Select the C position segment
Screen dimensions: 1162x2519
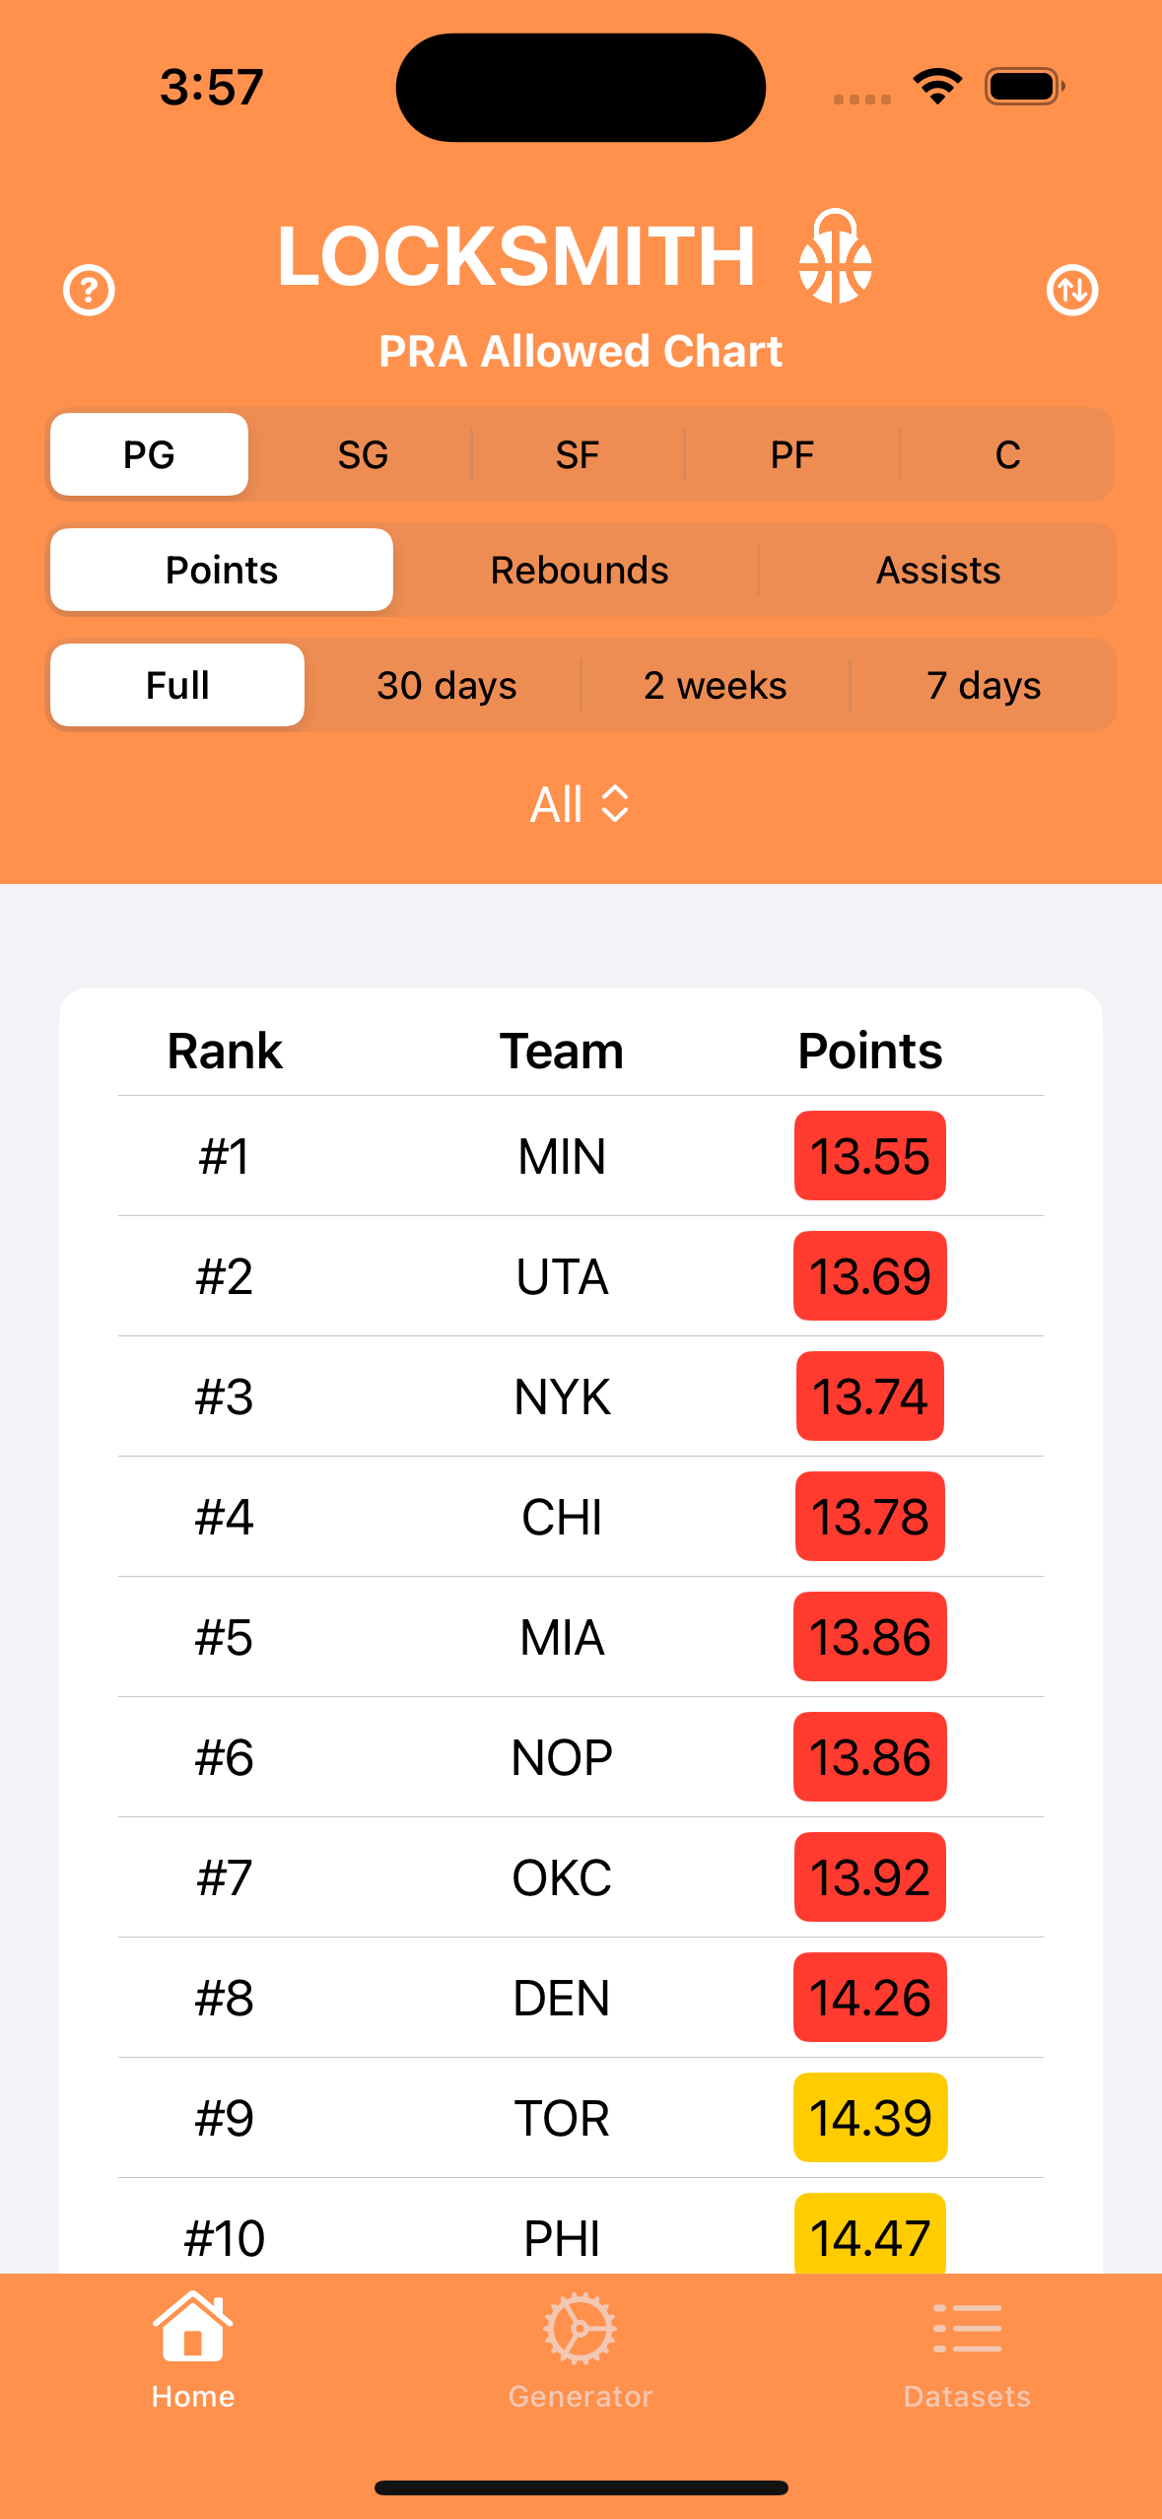coord(1007,455)
